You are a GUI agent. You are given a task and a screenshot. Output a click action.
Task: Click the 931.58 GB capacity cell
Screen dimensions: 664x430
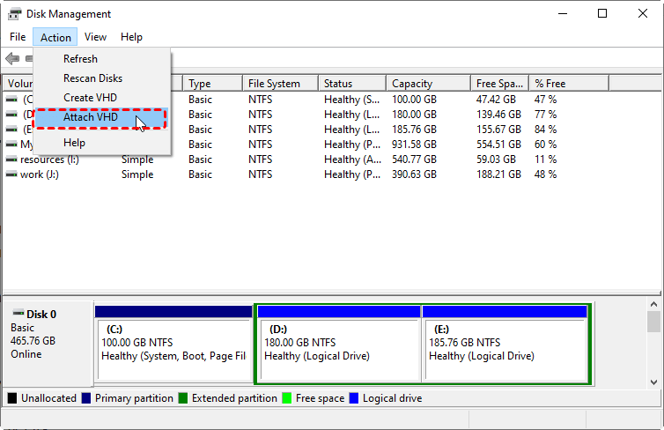tap(414, 145)
